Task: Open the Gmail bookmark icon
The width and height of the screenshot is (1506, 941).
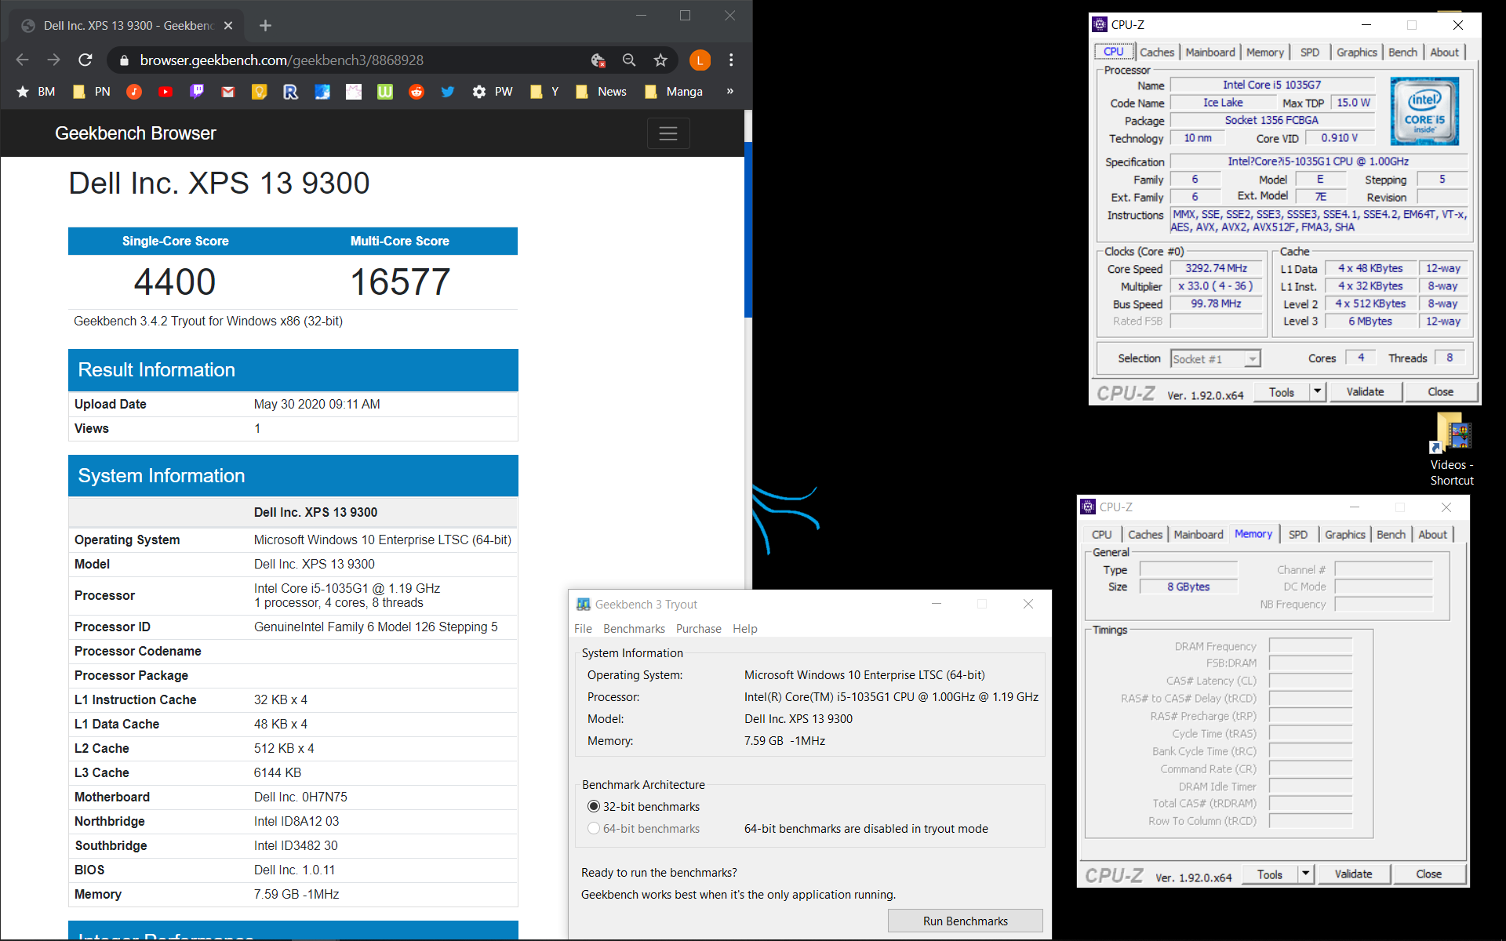Action: click(227, 92)
